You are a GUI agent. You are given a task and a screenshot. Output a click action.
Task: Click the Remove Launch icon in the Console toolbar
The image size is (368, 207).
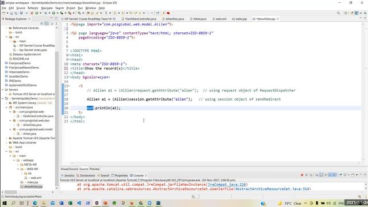(x=306, y=175)
